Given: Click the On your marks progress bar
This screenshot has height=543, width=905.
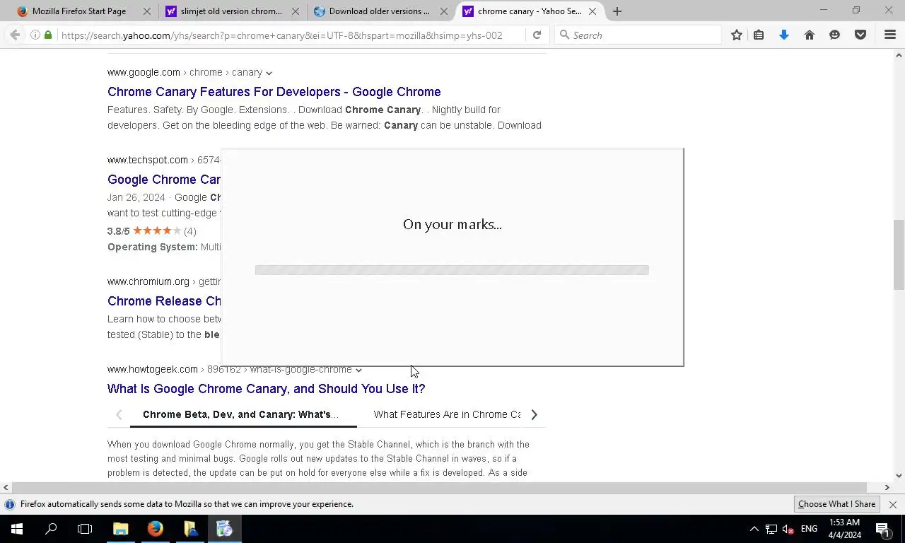Looking at the screenshot, I should (452, 270).
